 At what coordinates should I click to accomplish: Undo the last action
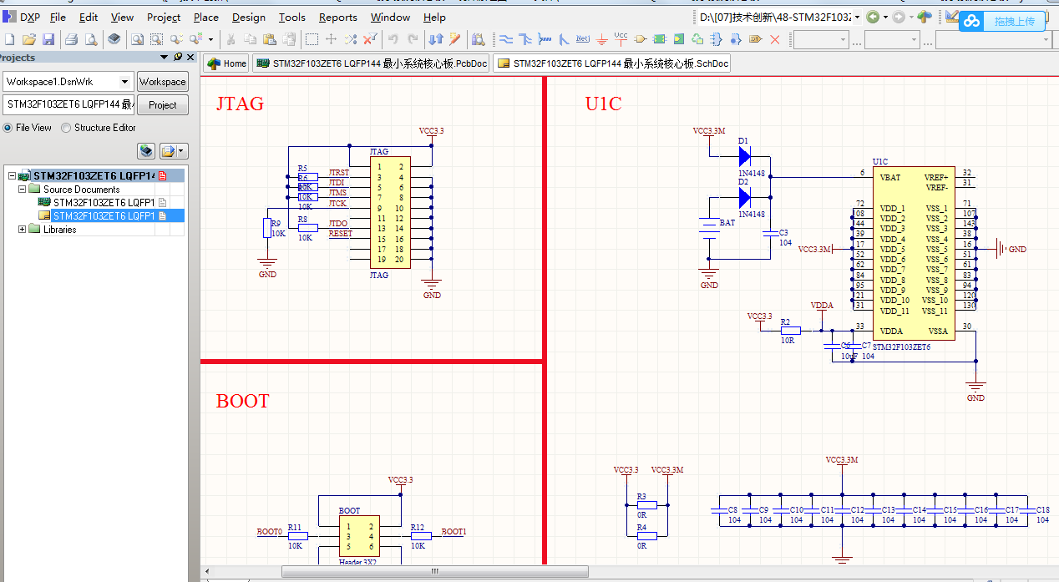pos(393,39)
